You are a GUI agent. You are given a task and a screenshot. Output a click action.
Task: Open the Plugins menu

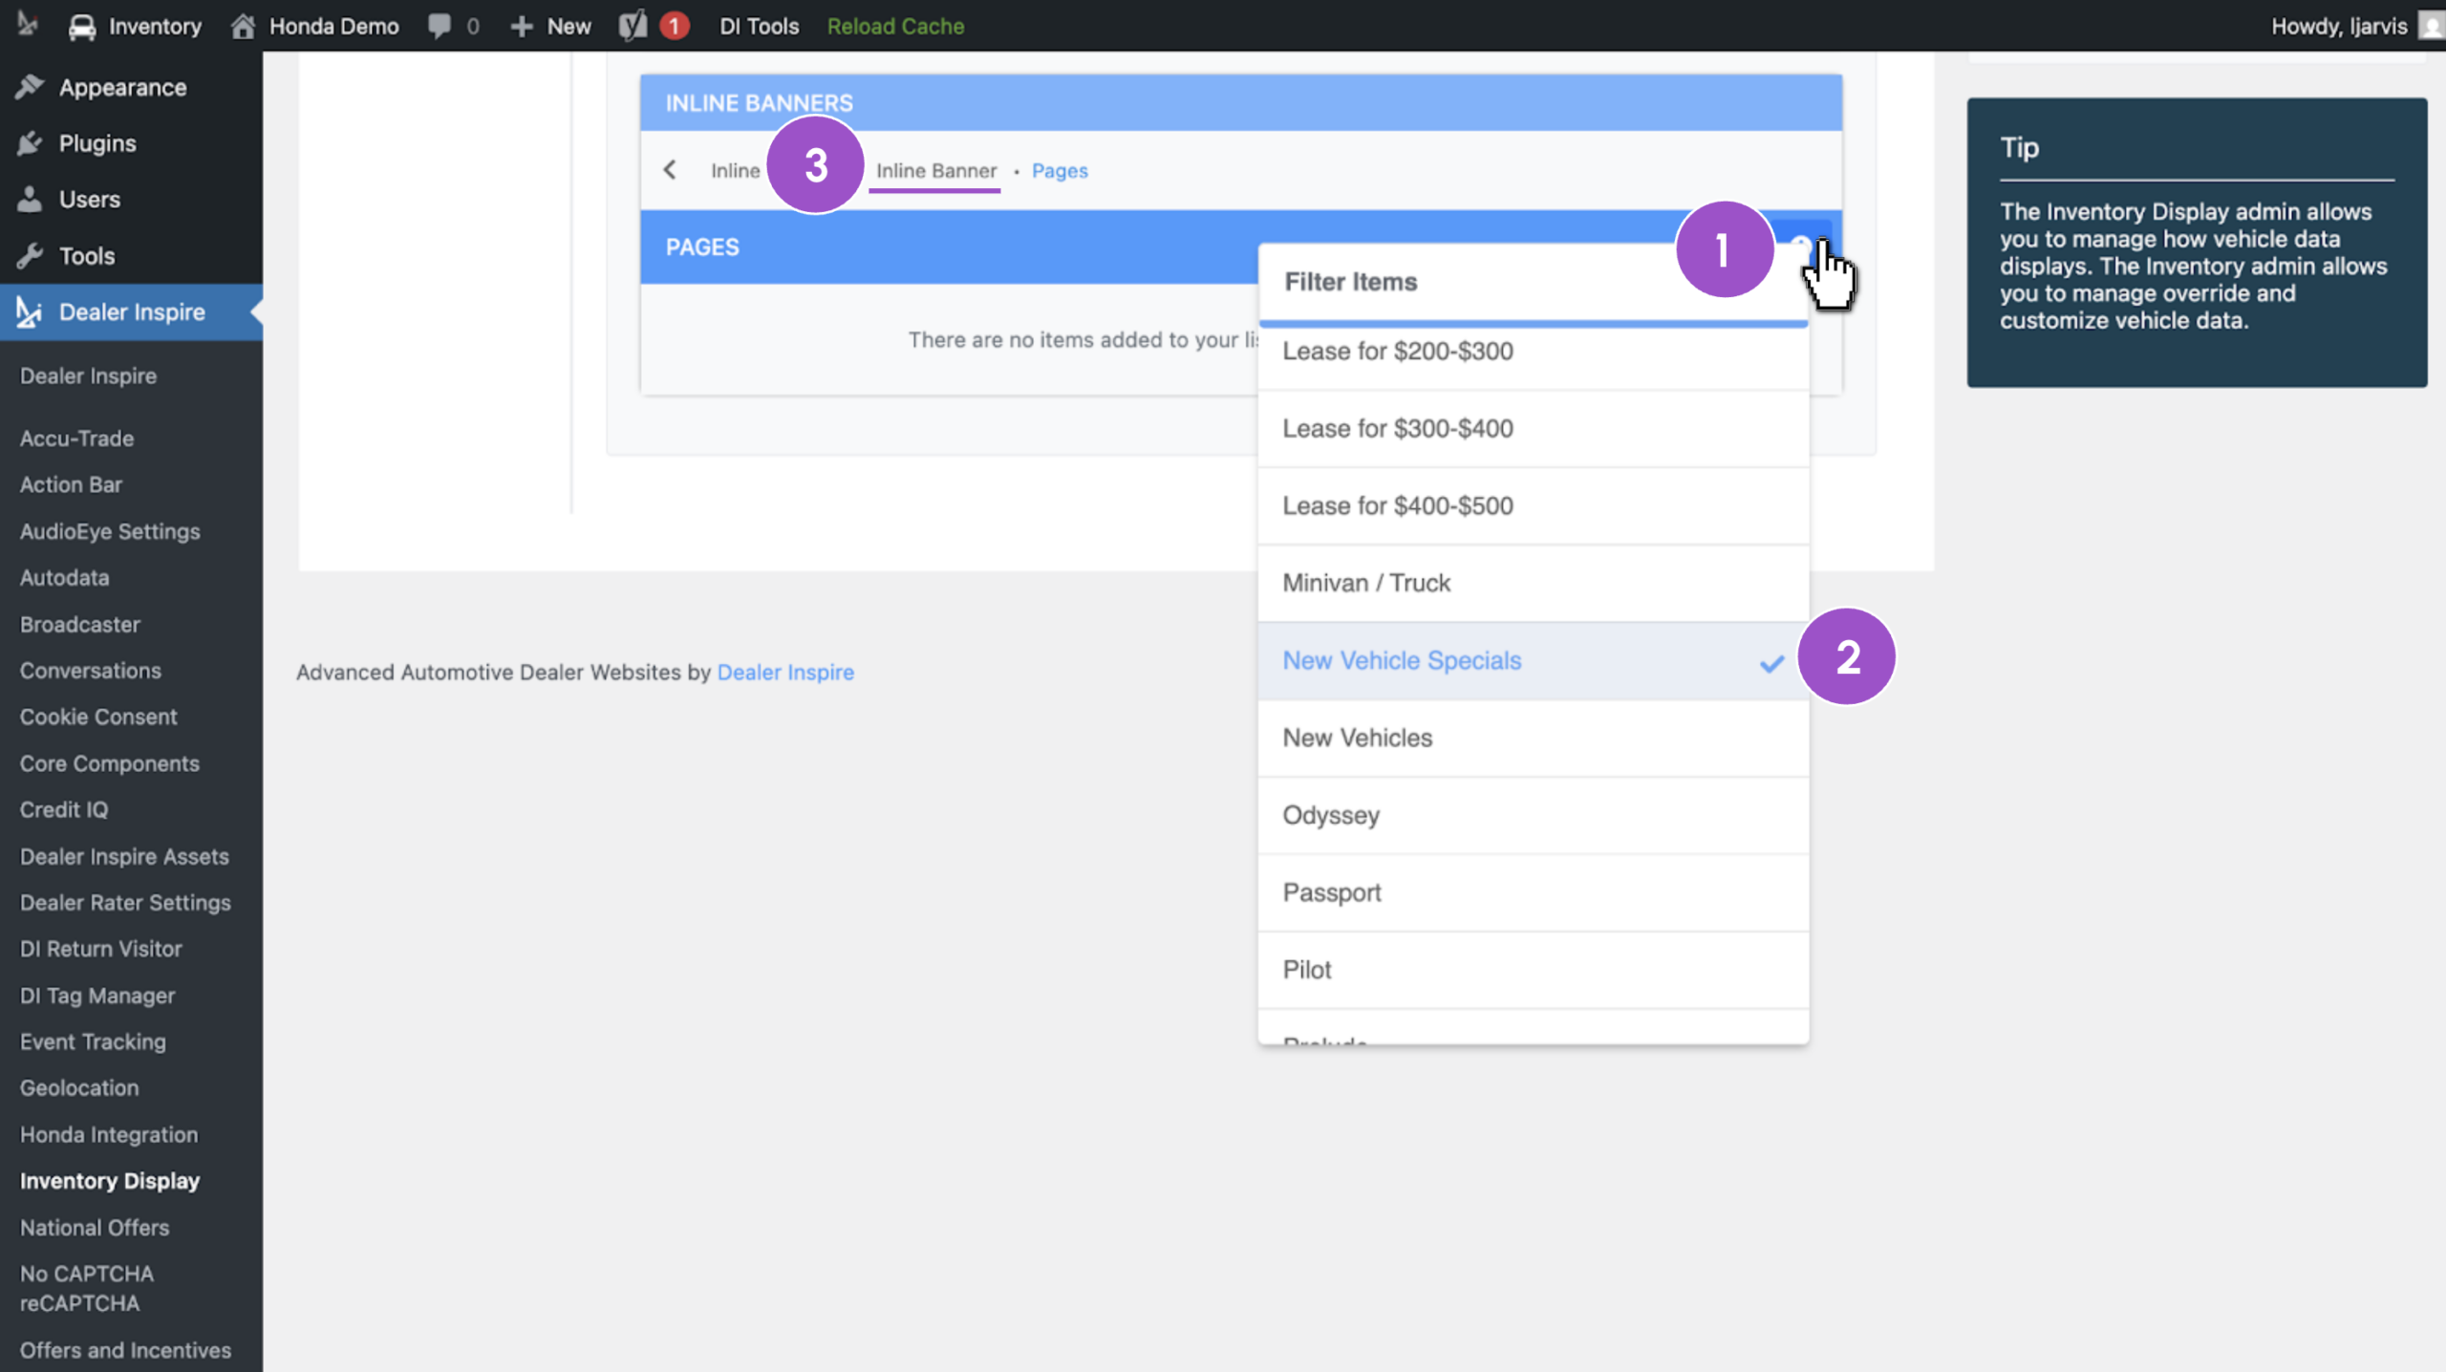click(131, 143)
